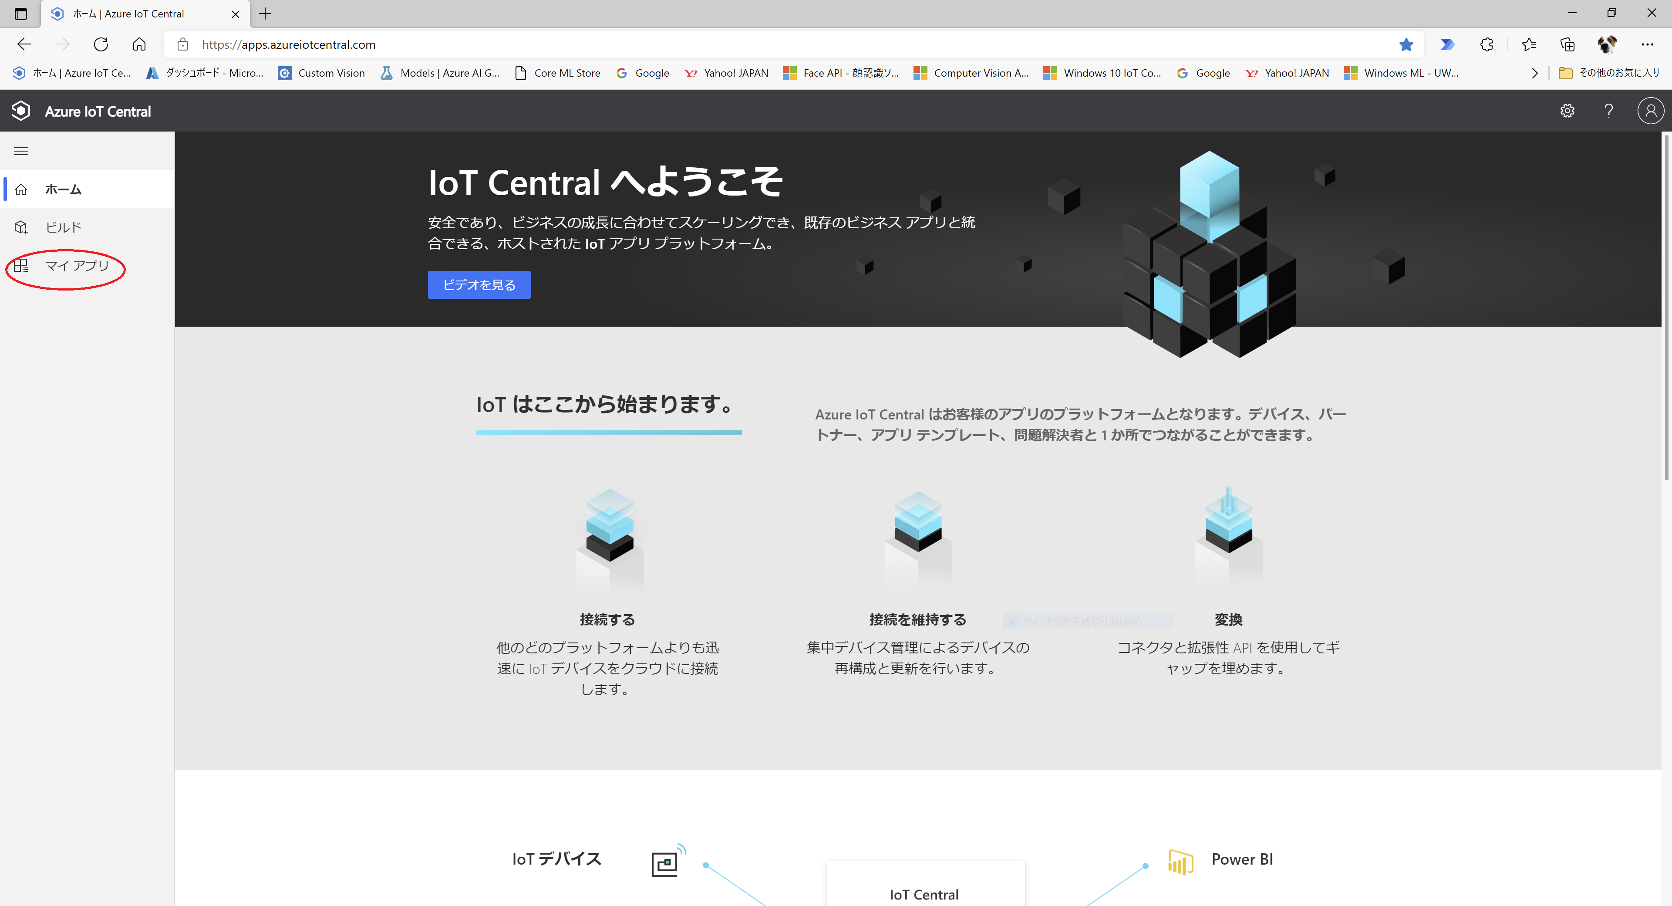Click the page vertical scrollbar
Image resolution: width=1672 pixels, height=906 pixels.
(x=1665, y=305)
